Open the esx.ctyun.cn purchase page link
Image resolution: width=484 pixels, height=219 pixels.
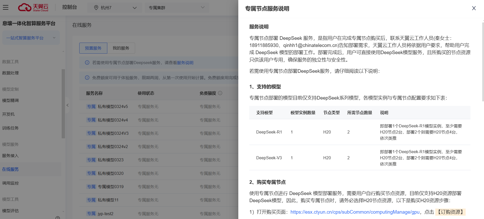click(x=355, y=212)
